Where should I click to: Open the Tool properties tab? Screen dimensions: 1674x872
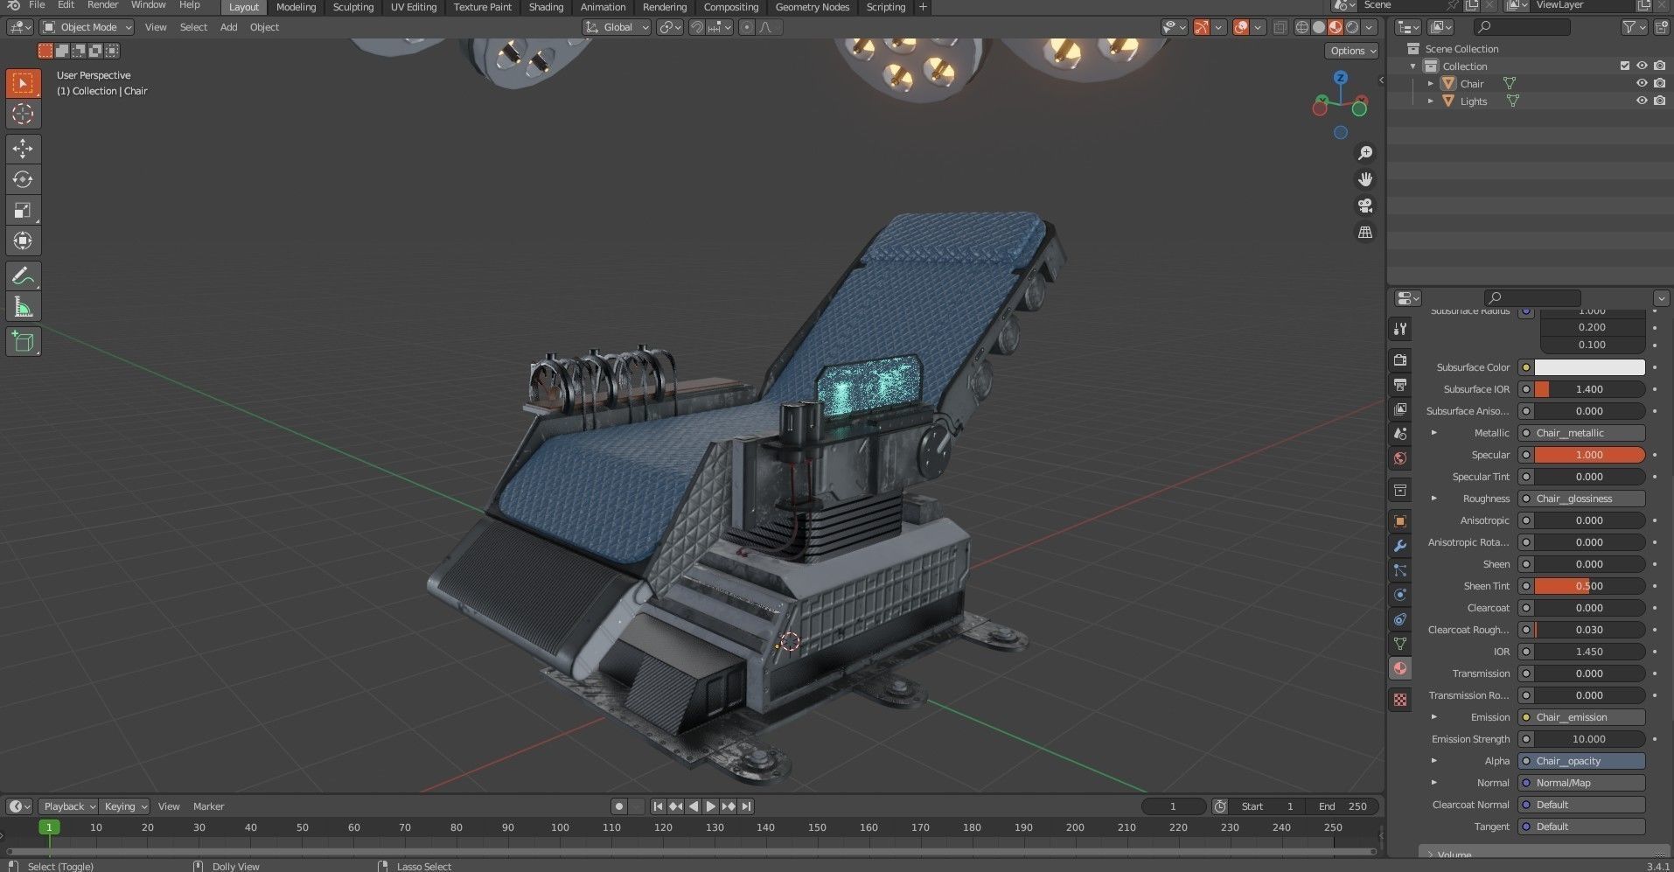coord(1400,329)
